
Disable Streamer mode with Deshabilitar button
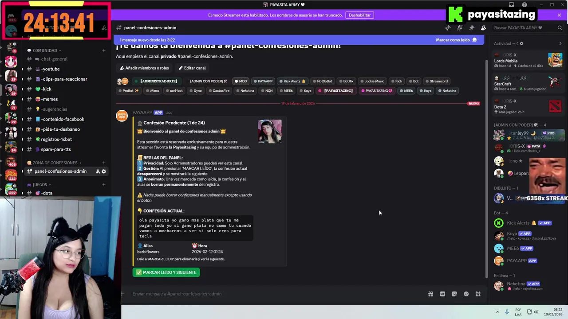(359, 15)
